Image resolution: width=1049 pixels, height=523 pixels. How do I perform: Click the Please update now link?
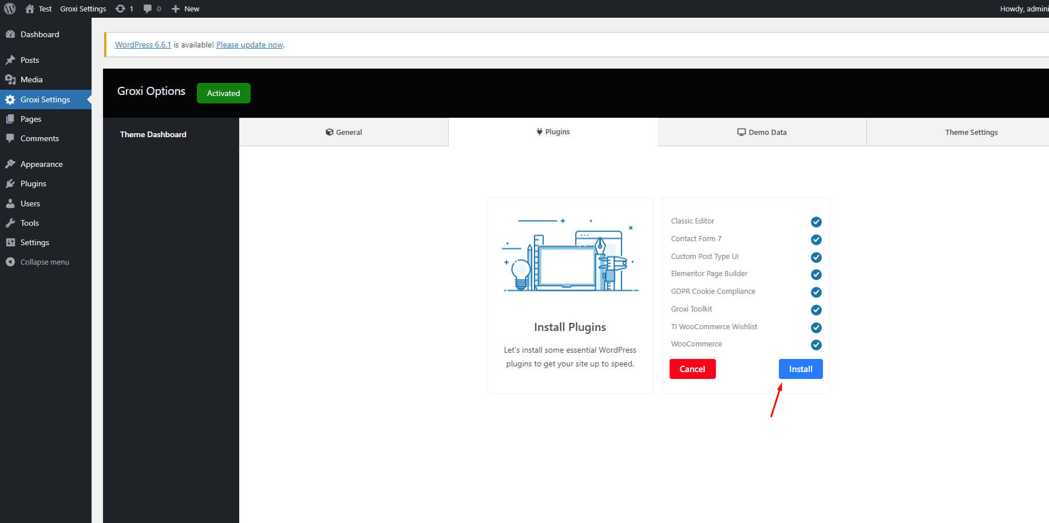(x=250, y=45)
